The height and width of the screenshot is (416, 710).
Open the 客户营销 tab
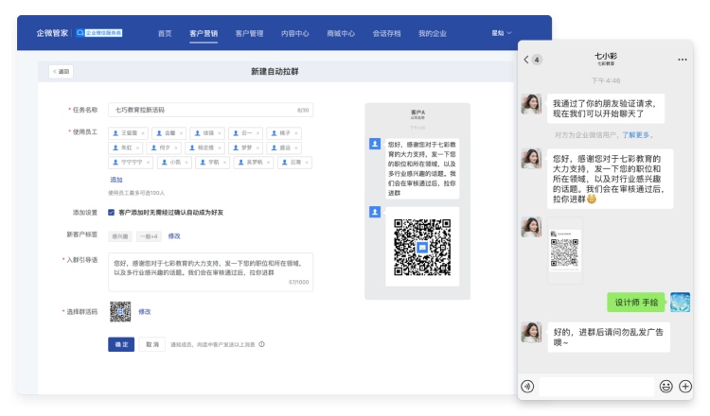tap(204, 33)
